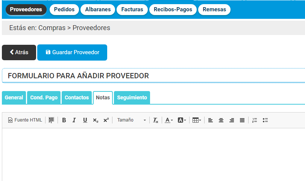The width and height of the screenshot is (305, 181).
Task: Toggle underline formatting
Action: coord(85,120)
